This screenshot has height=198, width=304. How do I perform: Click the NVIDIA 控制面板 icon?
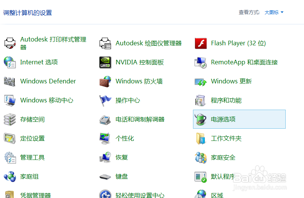click(x=105, y=62)
